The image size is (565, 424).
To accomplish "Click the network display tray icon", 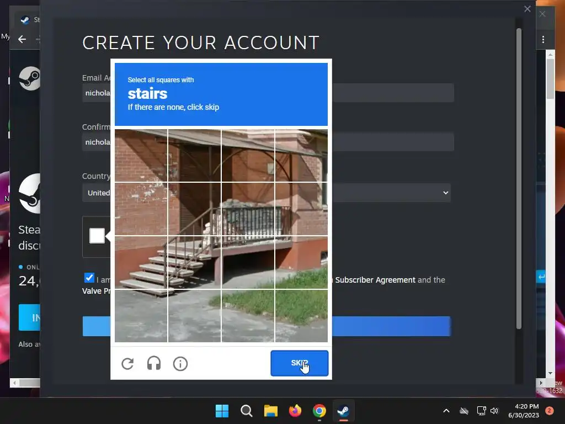I will pyautogui.click(x=481, y=411).
